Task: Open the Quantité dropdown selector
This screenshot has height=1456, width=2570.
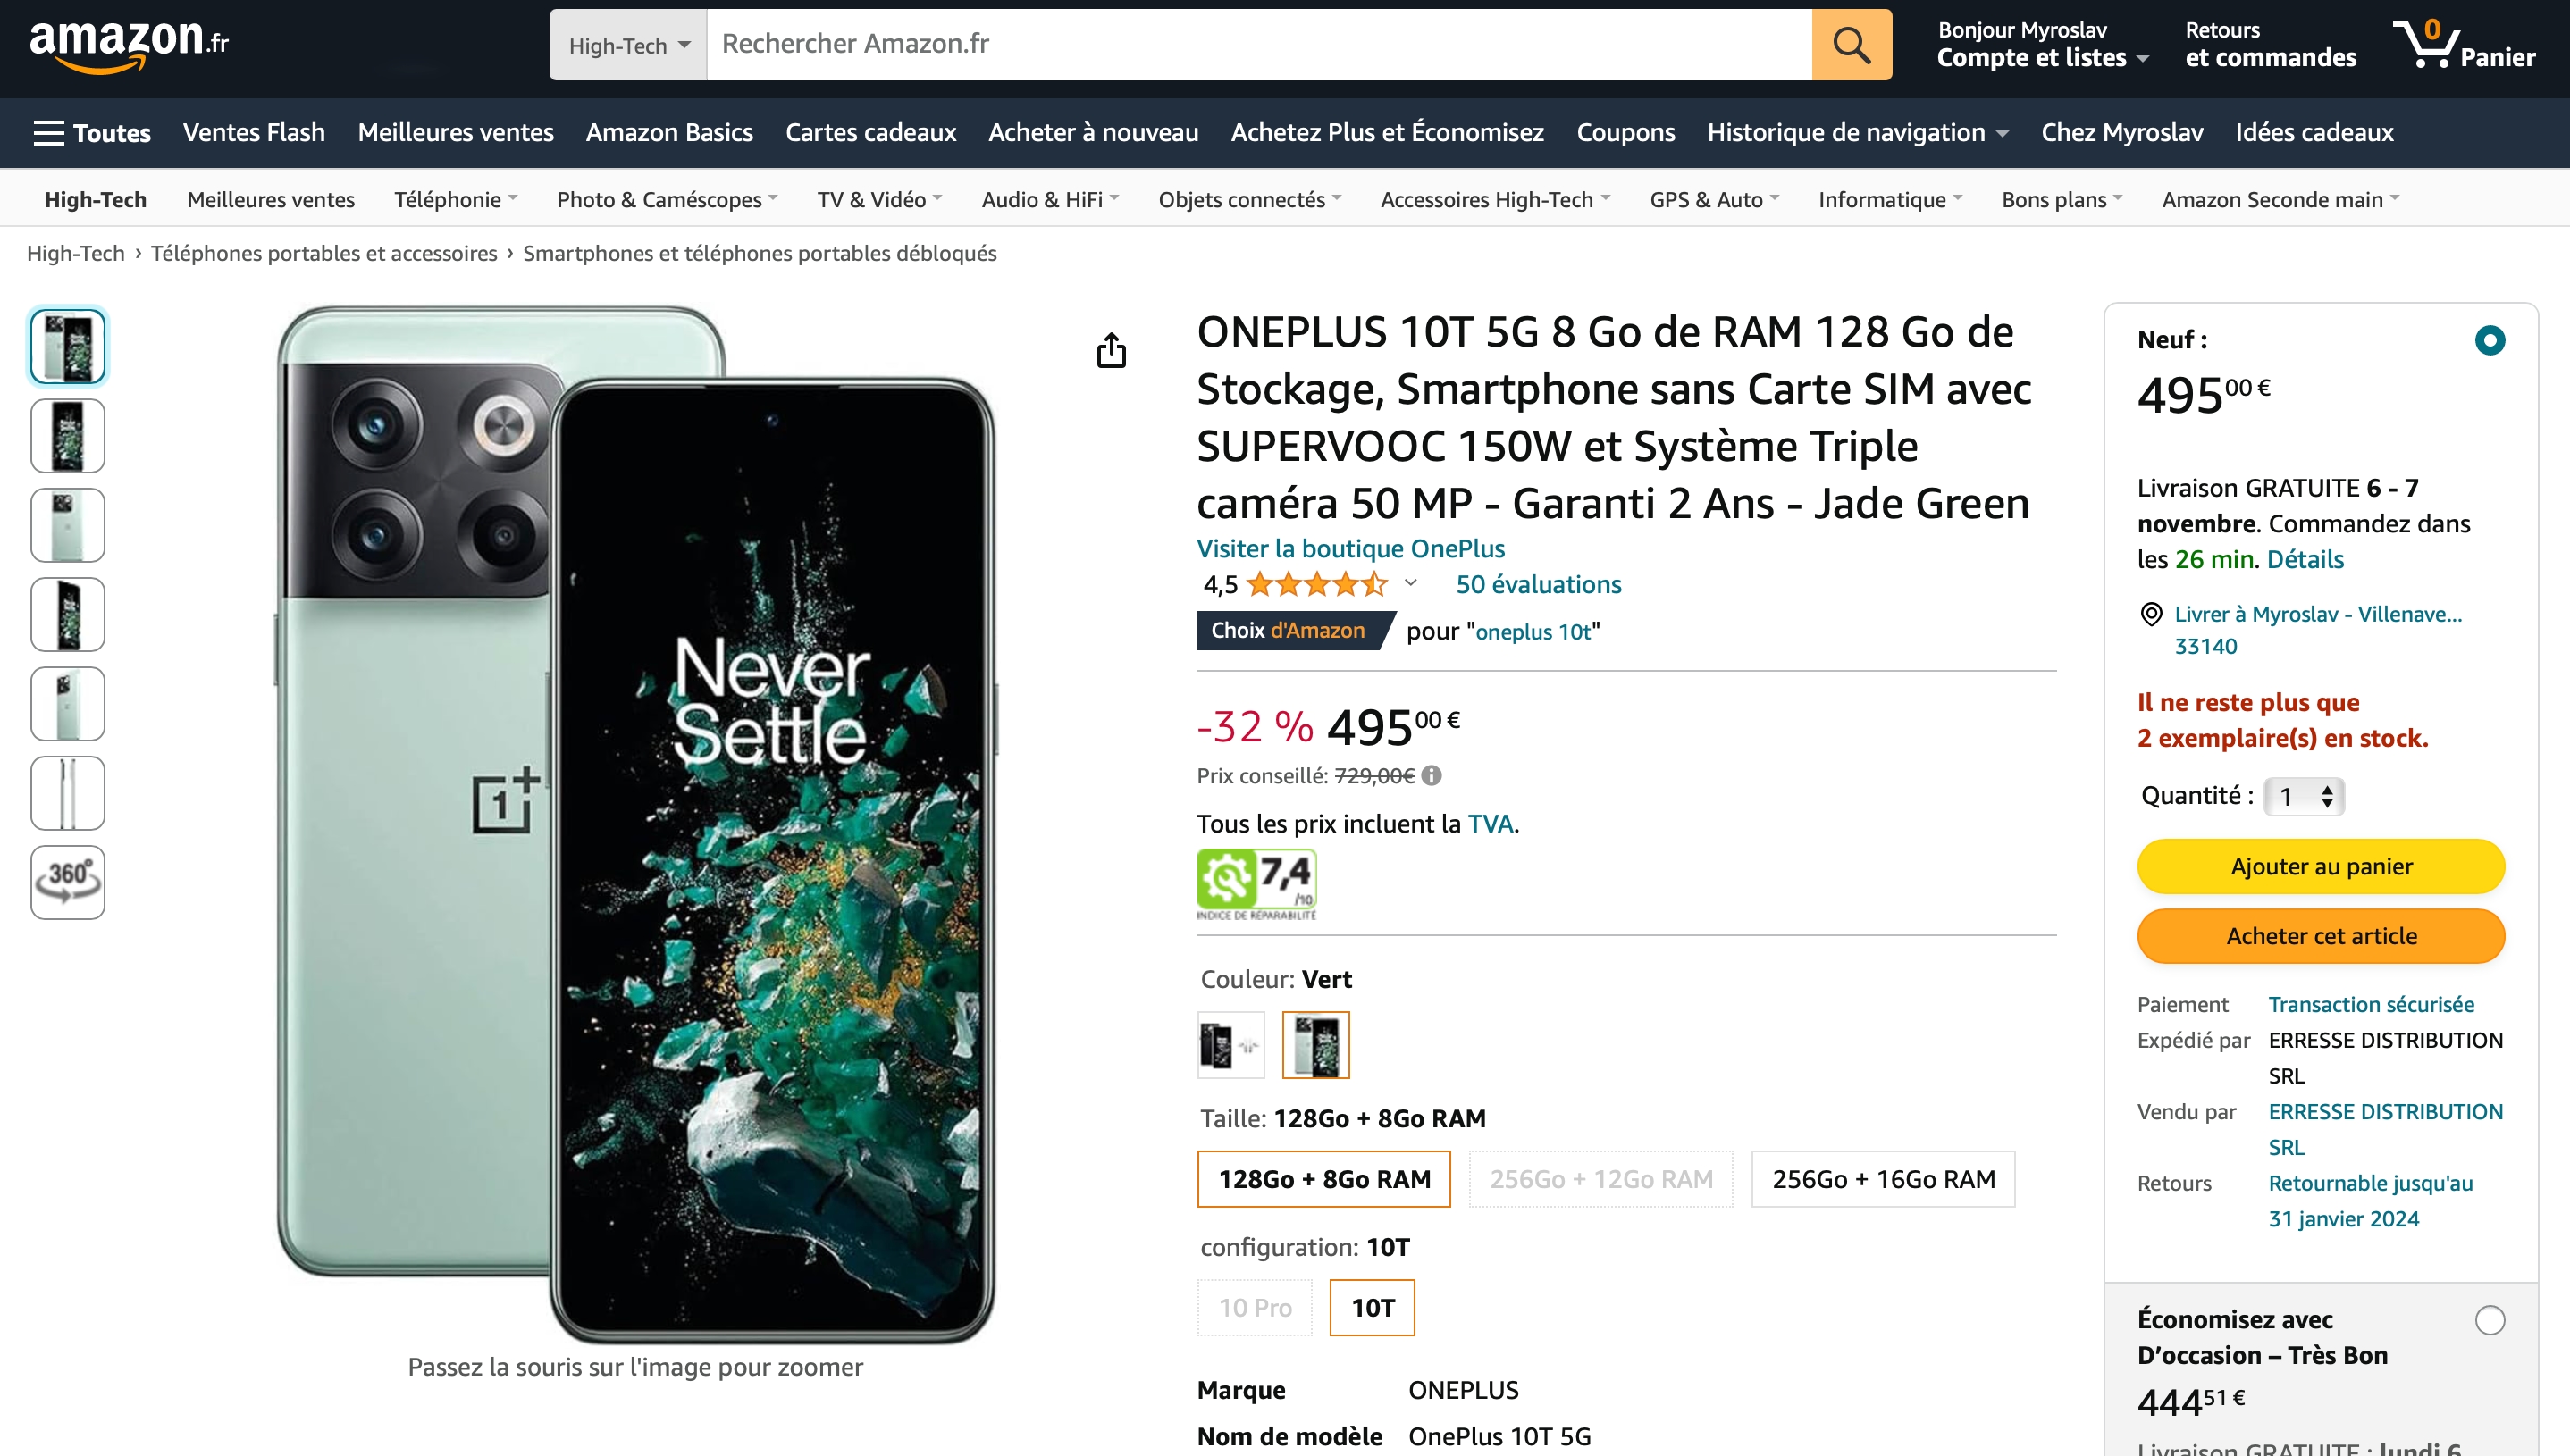Action: [2305, 797]
